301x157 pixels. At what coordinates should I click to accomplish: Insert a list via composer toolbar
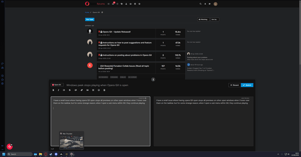(64, 90)
